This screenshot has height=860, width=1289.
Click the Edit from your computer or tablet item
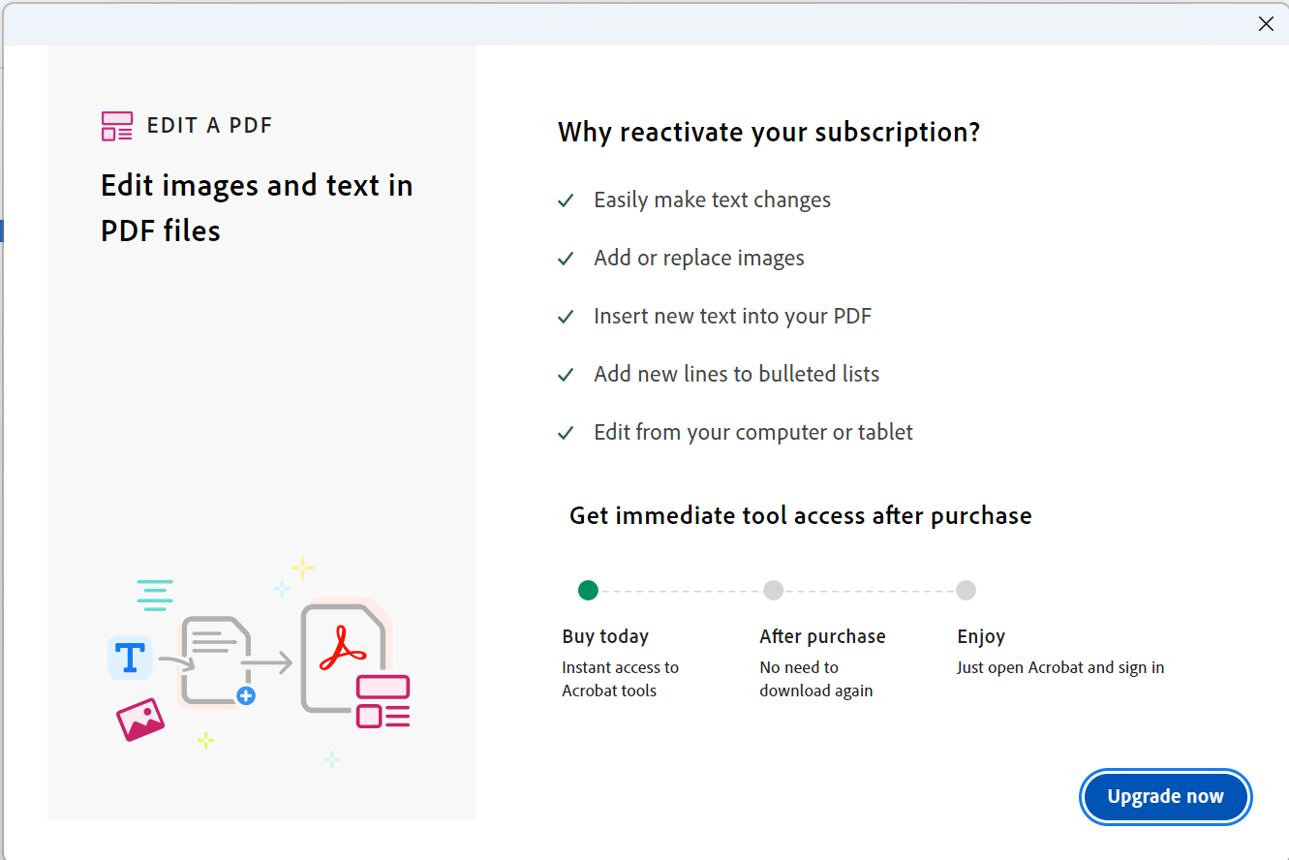(x=752, y=432)
